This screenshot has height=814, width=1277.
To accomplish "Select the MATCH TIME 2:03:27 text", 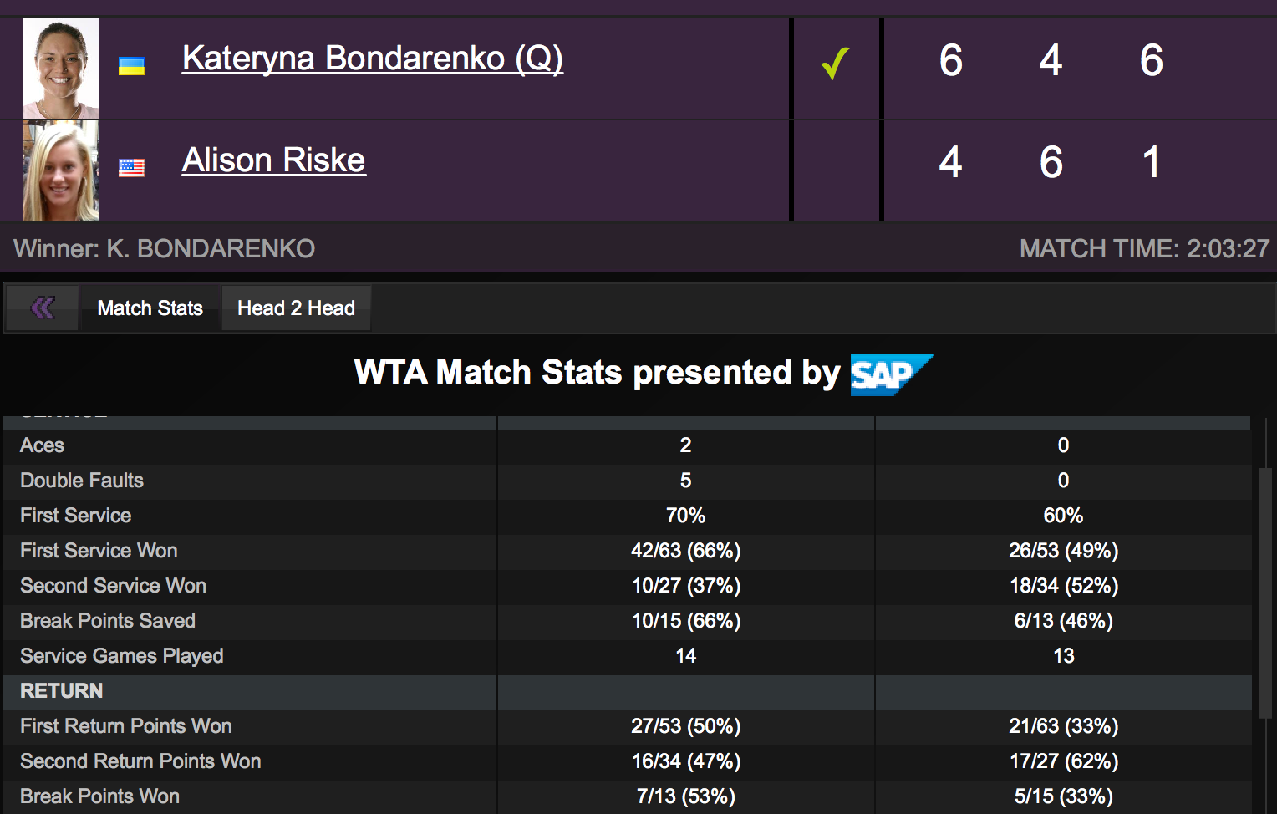I will point(1143,249).
